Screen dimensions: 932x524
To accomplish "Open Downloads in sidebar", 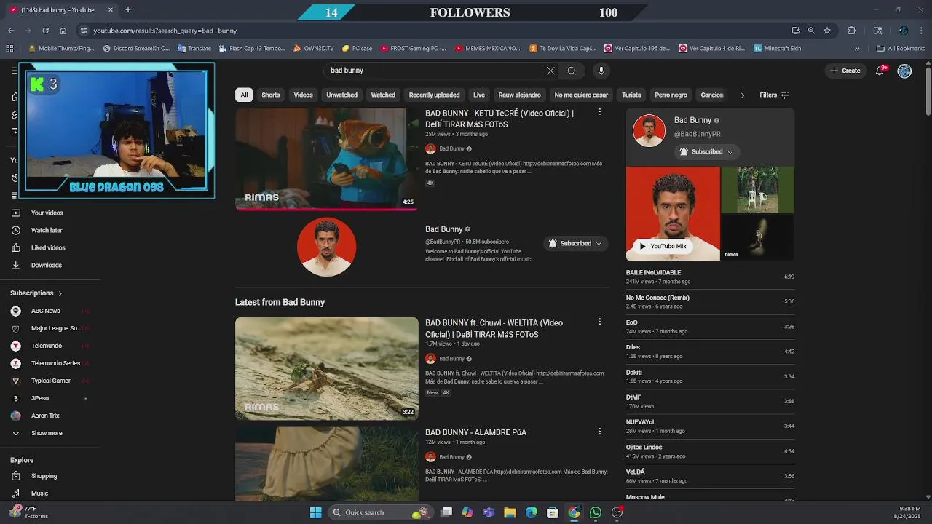I will [47, 265].
